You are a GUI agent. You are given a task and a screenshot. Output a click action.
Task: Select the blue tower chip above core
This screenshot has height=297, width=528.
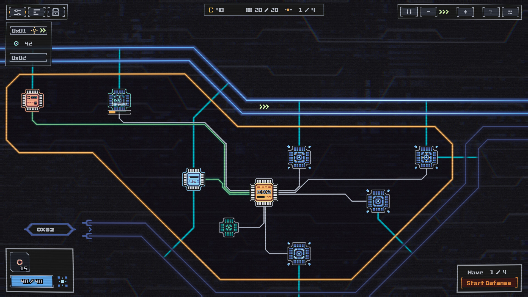299,157
